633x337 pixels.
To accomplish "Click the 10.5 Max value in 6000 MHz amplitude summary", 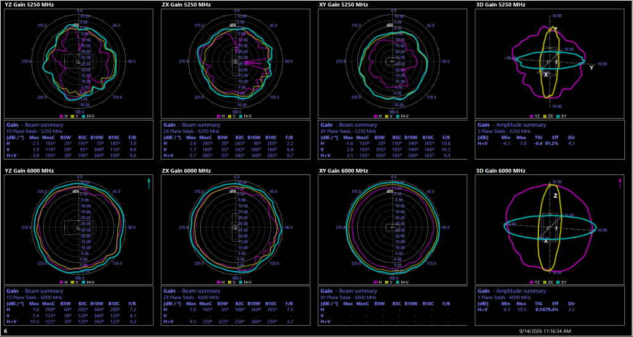I will click(x=523, y=310).
